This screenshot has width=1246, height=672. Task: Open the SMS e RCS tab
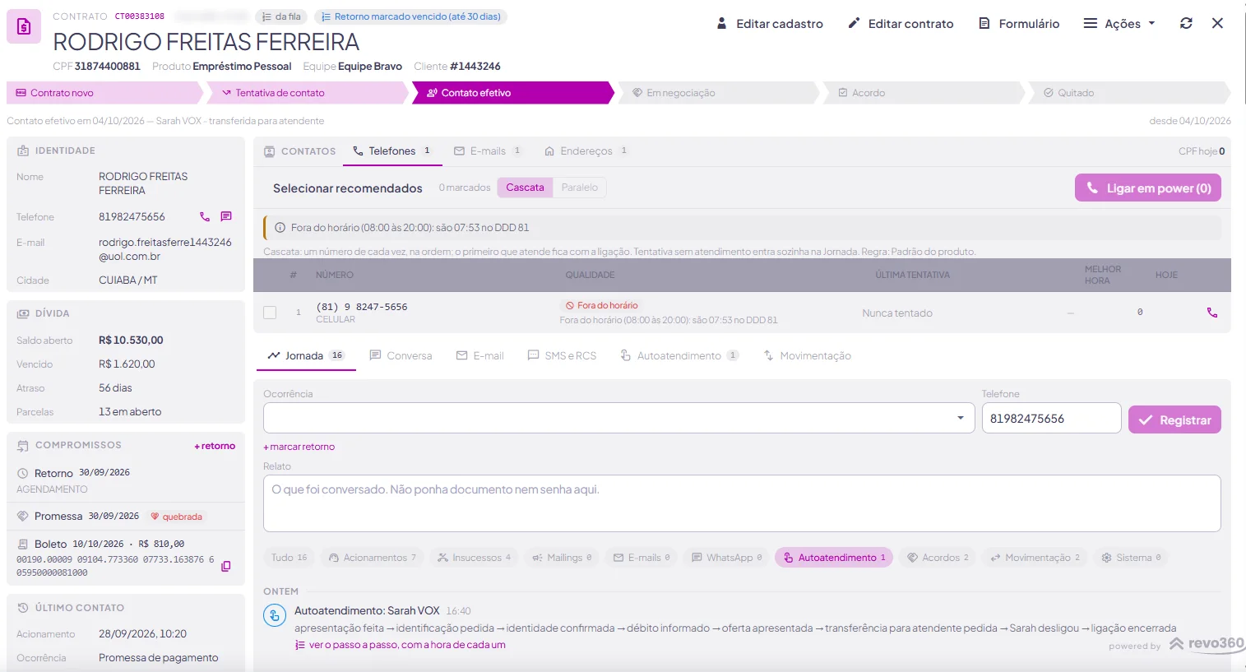coord(562,356)
